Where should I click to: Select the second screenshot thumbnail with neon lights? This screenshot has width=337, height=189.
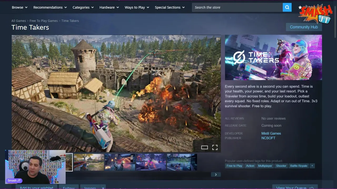click(x=120, y=162)
